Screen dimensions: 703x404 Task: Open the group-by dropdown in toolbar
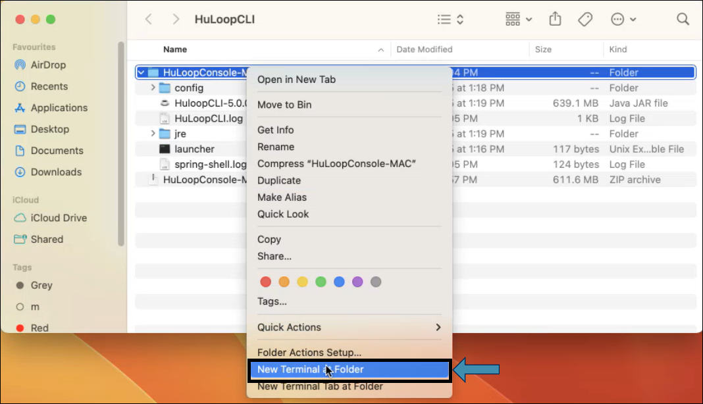[519, 19]
